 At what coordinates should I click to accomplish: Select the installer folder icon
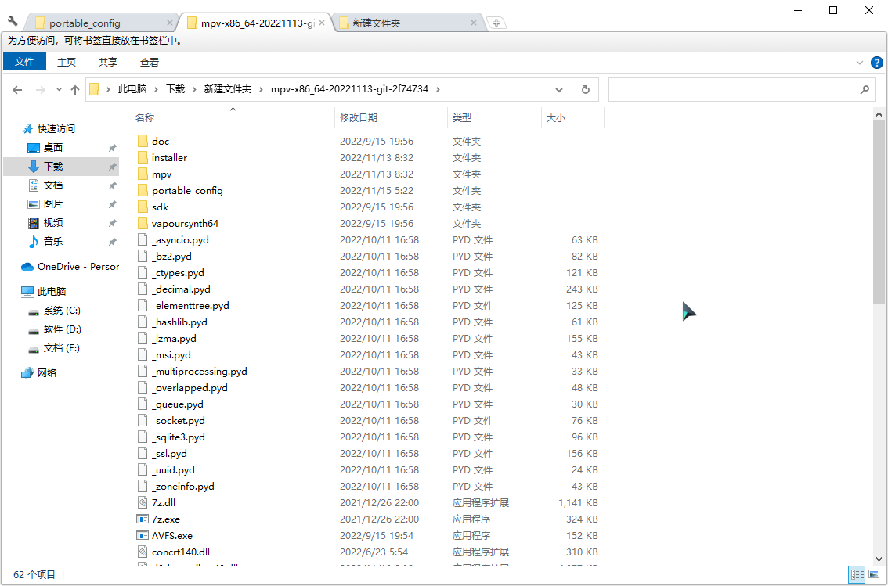[x=143, y=157]
